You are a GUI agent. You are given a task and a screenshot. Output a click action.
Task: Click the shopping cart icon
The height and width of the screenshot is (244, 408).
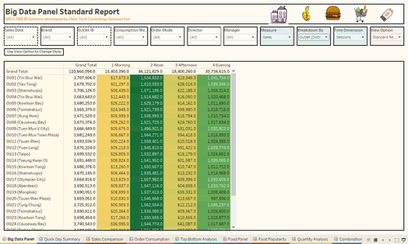click(361, 14)
